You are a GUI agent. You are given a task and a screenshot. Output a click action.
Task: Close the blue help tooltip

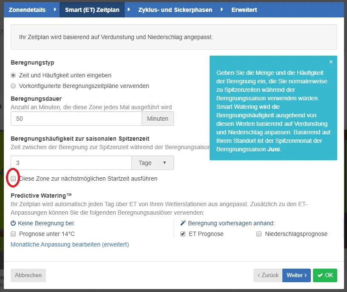point(331,62)
